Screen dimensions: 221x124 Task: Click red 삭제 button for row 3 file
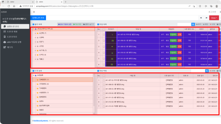click(180, 46)
